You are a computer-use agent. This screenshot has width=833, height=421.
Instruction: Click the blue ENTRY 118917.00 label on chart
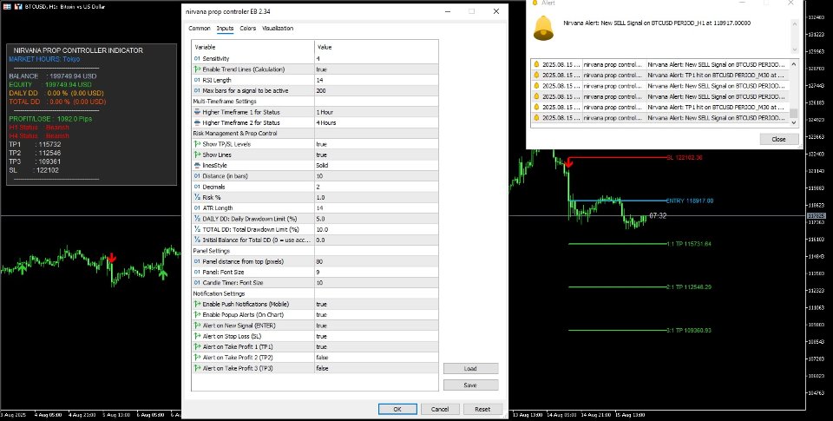(690, 201)
